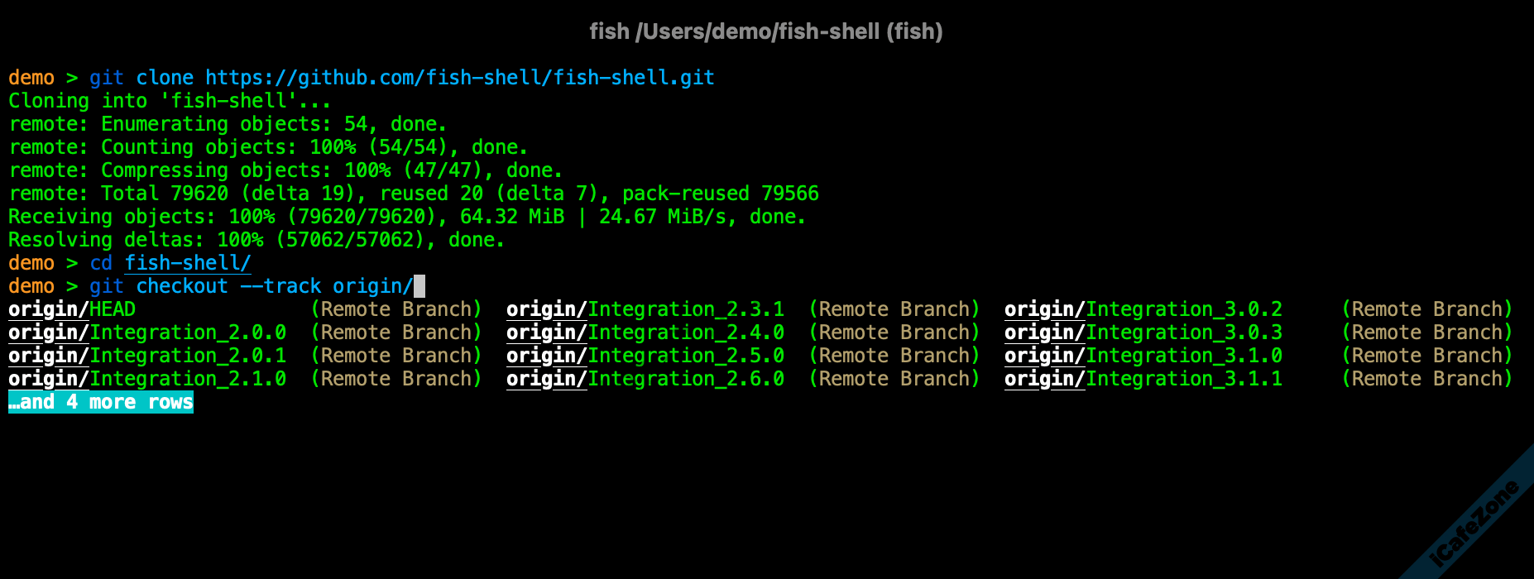
Task: Click origin/Integration_3.1.0 in the completions
Action: (1143, 356)
